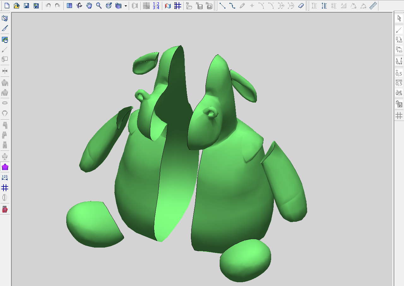Click the blue vertical dimension list icon
The height and width of the screenshot is (286, 404).
[x=324, y=6]
